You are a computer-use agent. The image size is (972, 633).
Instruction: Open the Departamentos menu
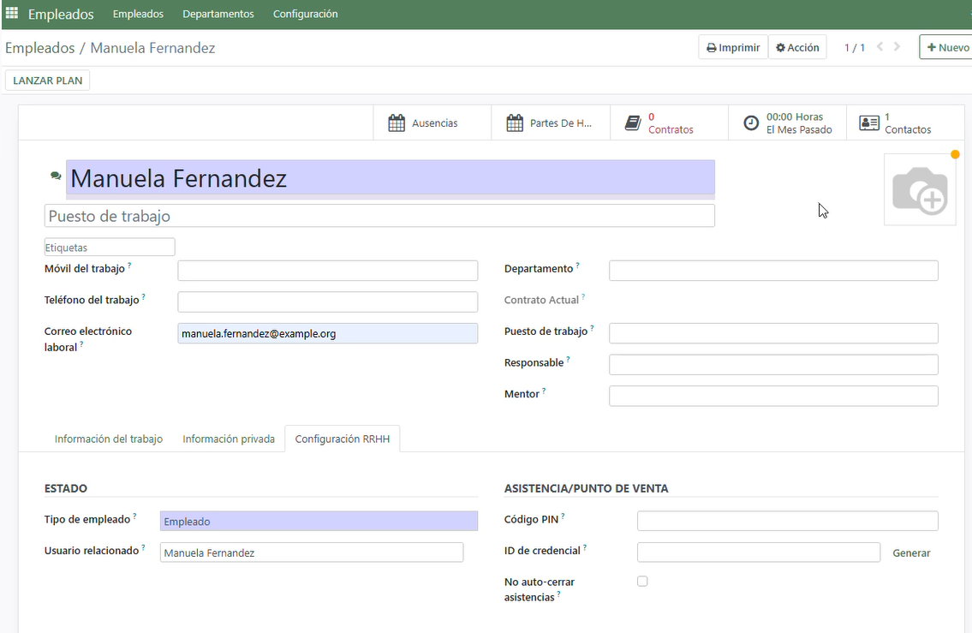[x=218, y=14]
